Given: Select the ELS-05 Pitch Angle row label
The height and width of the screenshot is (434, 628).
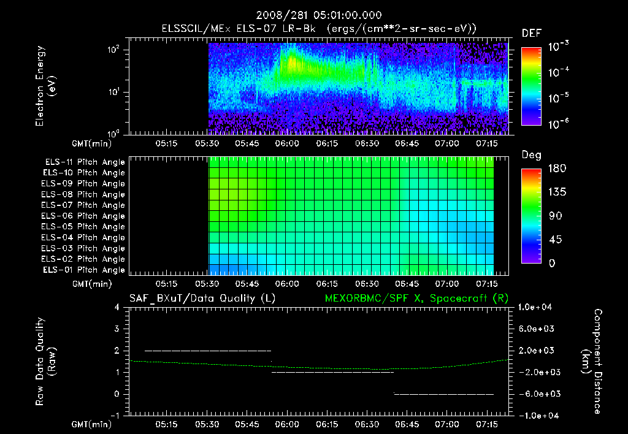Looking at the screenshot, I should tap(83, 227).
